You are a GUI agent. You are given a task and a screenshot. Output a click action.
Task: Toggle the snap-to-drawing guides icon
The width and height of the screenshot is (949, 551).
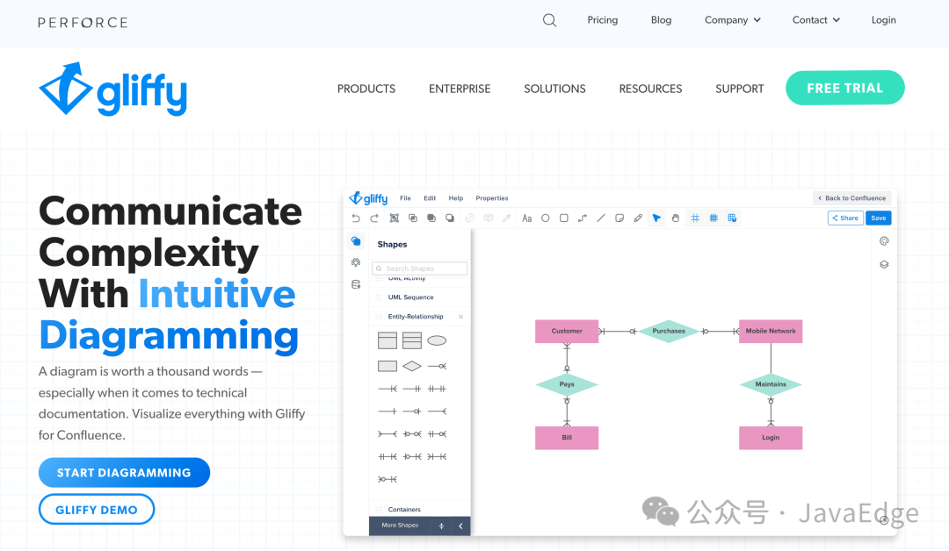pos(695,218)
